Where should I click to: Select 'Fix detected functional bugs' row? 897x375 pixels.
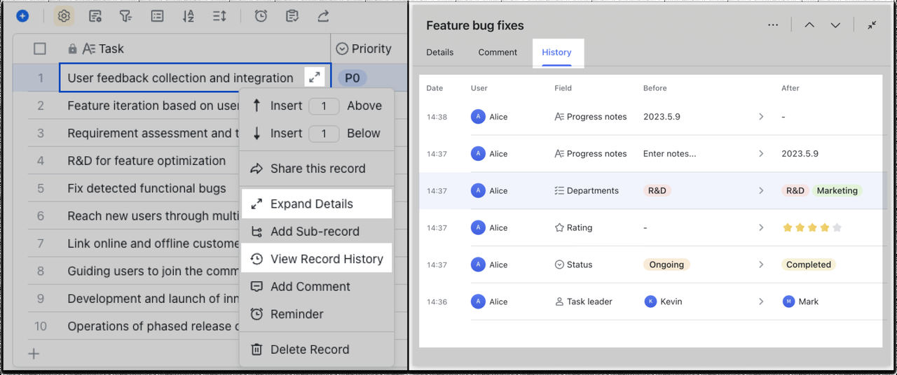146,188
